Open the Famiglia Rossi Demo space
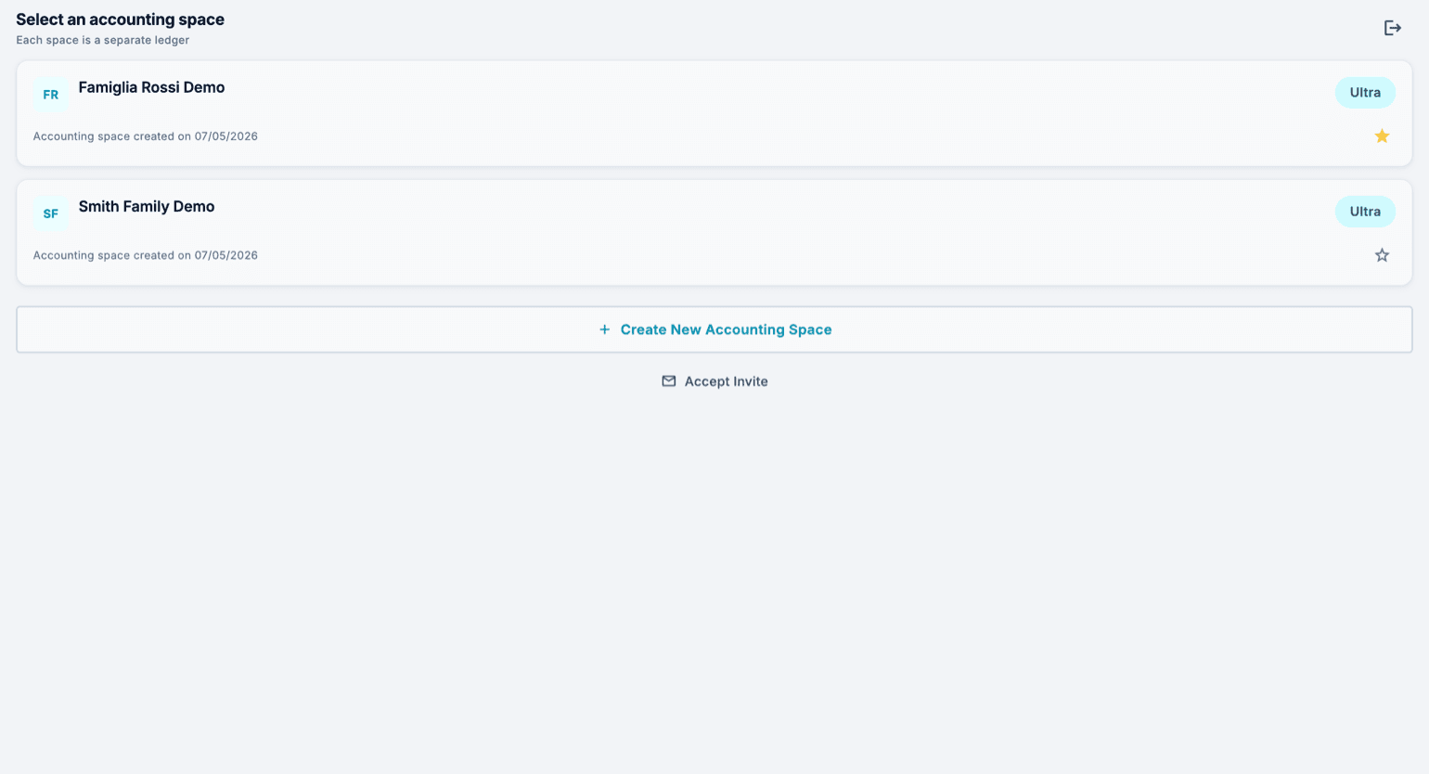 (x=714, y=114)
